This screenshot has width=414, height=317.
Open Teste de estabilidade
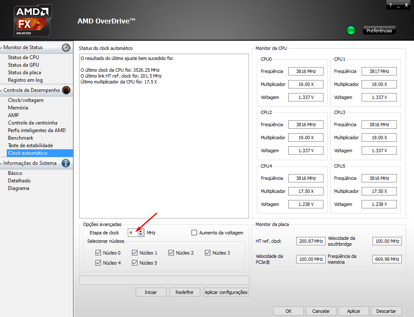(x=30, y=146)
